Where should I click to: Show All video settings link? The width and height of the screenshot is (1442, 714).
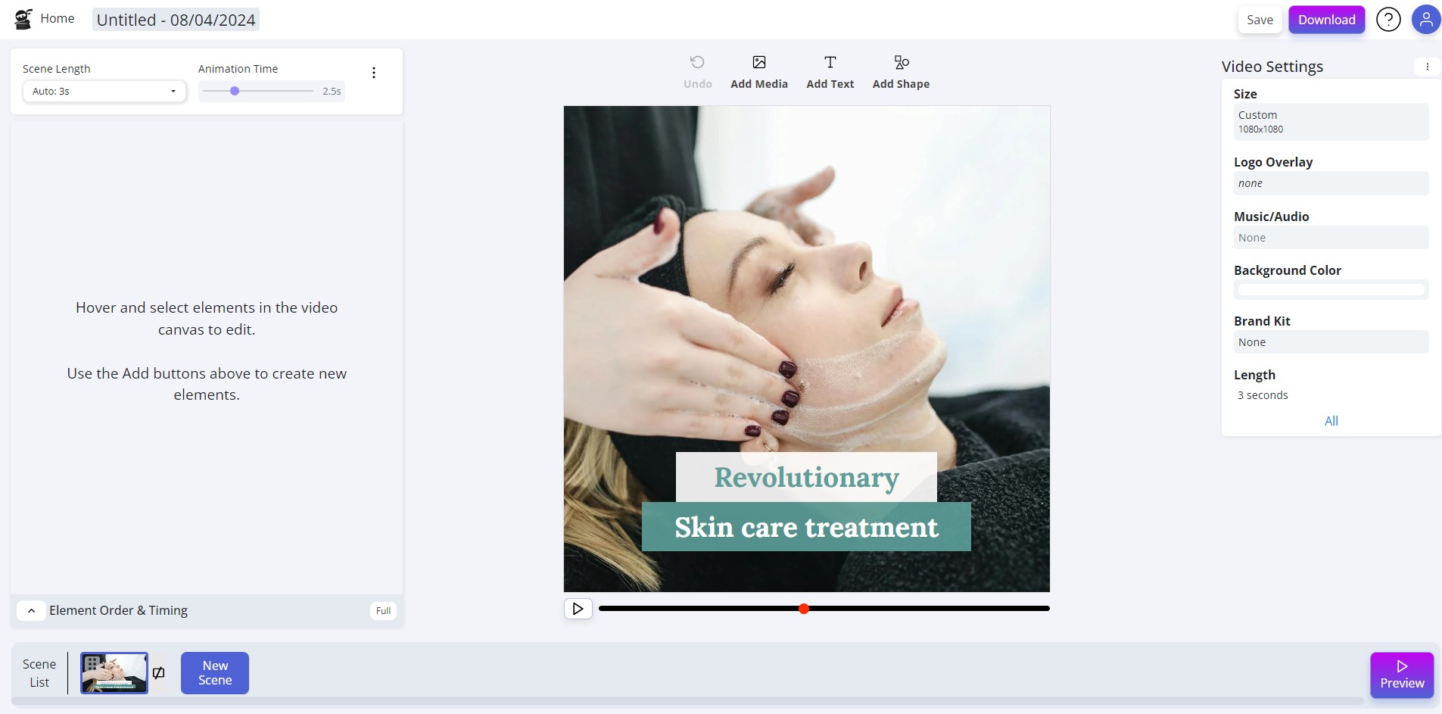click(1331, 421)
